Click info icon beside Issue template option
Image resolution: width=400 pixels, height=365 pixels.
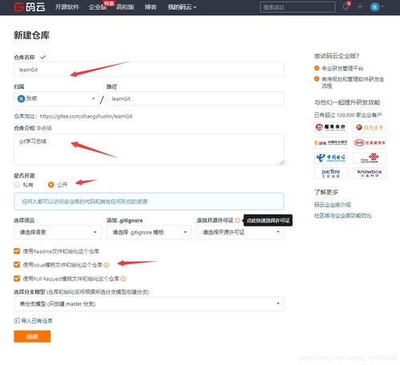(107, 265)
